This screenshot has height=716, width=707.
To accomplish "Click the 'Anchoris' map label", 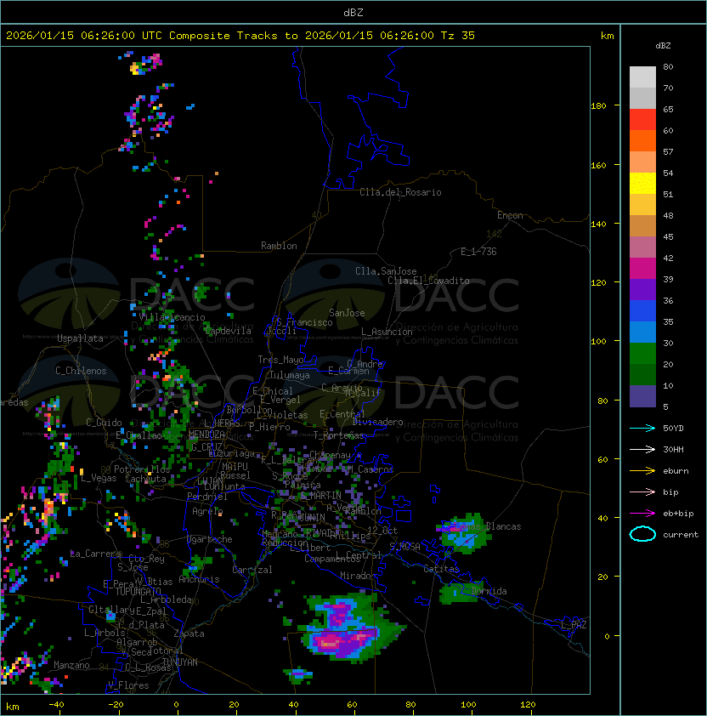I will [x=199, y=579].
